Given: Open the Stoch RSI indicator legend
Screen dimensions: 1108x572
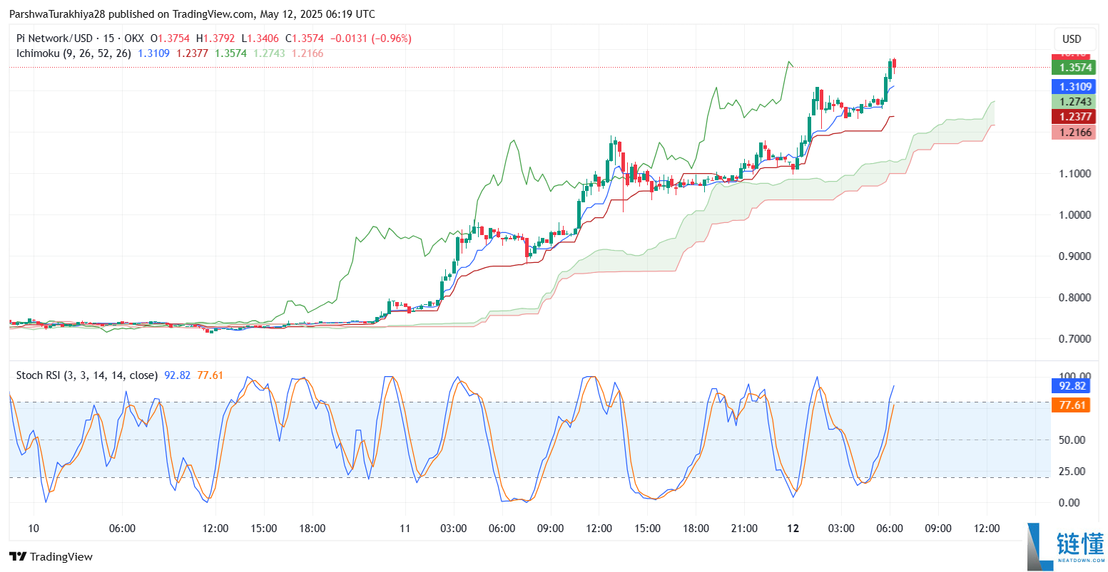Looking at the screenshot, I should pos(86,375).
